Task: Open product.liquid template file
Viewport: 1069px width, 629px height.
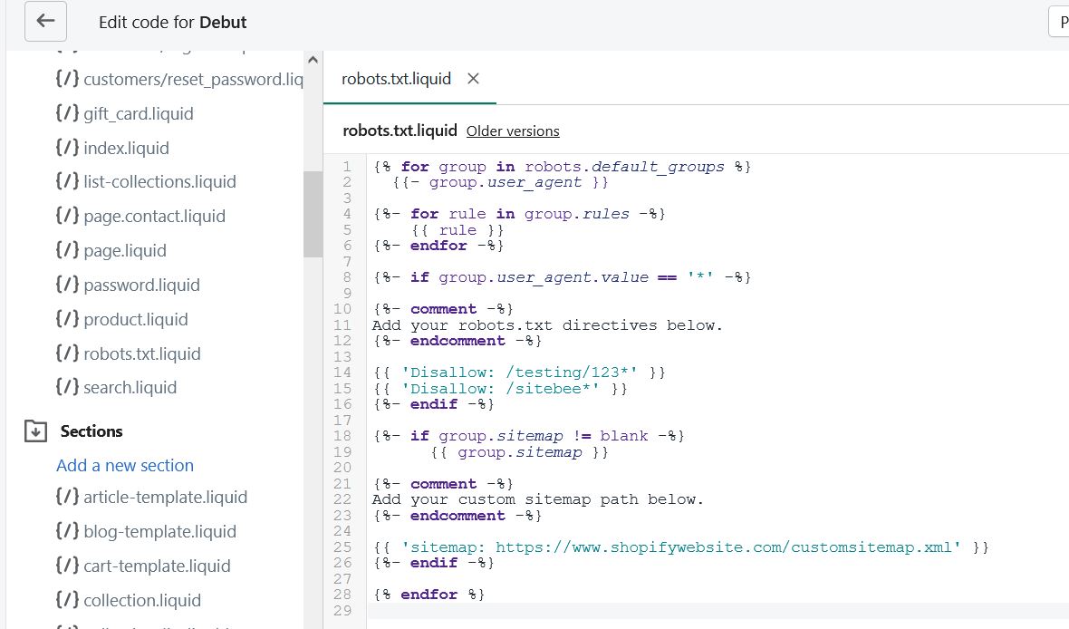Action: point(122,319)
